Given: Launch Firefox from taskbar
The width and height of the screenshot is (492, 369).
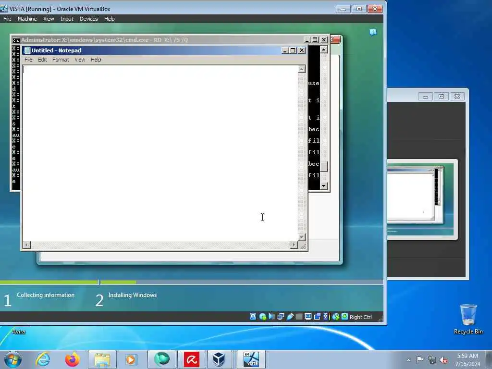Looking at the screenshot, I should click(x=72, y=359).
